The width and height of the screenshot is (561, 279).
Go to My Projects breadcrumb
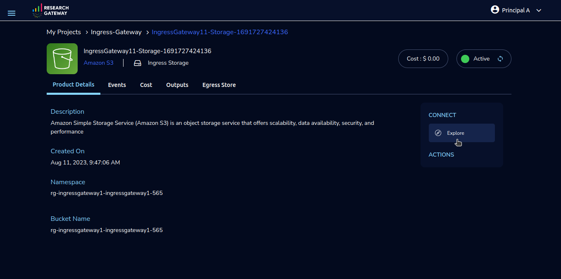click(x=64, y=32)
